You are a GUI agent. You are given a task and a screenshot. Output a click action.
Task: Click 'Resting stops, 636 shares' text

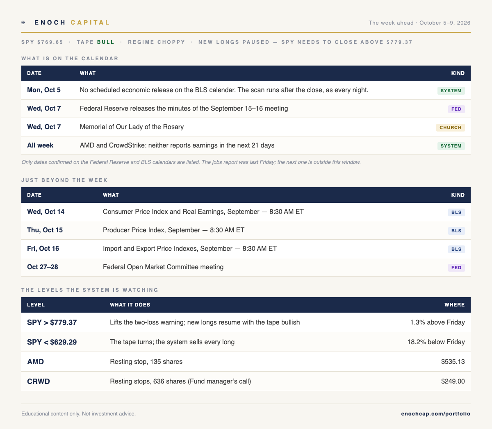(180, 381)
